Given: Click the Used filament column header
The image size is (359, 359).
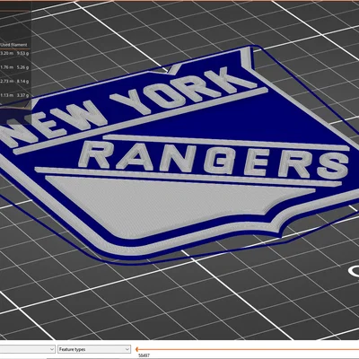Looking at the screenshot, I should click(x=13, y=45).
